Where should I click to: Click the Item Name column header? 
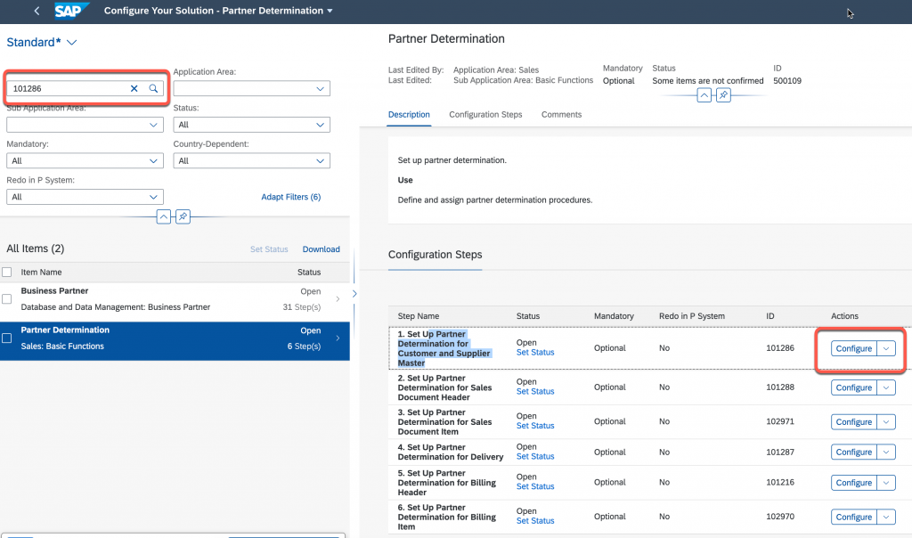41,273
